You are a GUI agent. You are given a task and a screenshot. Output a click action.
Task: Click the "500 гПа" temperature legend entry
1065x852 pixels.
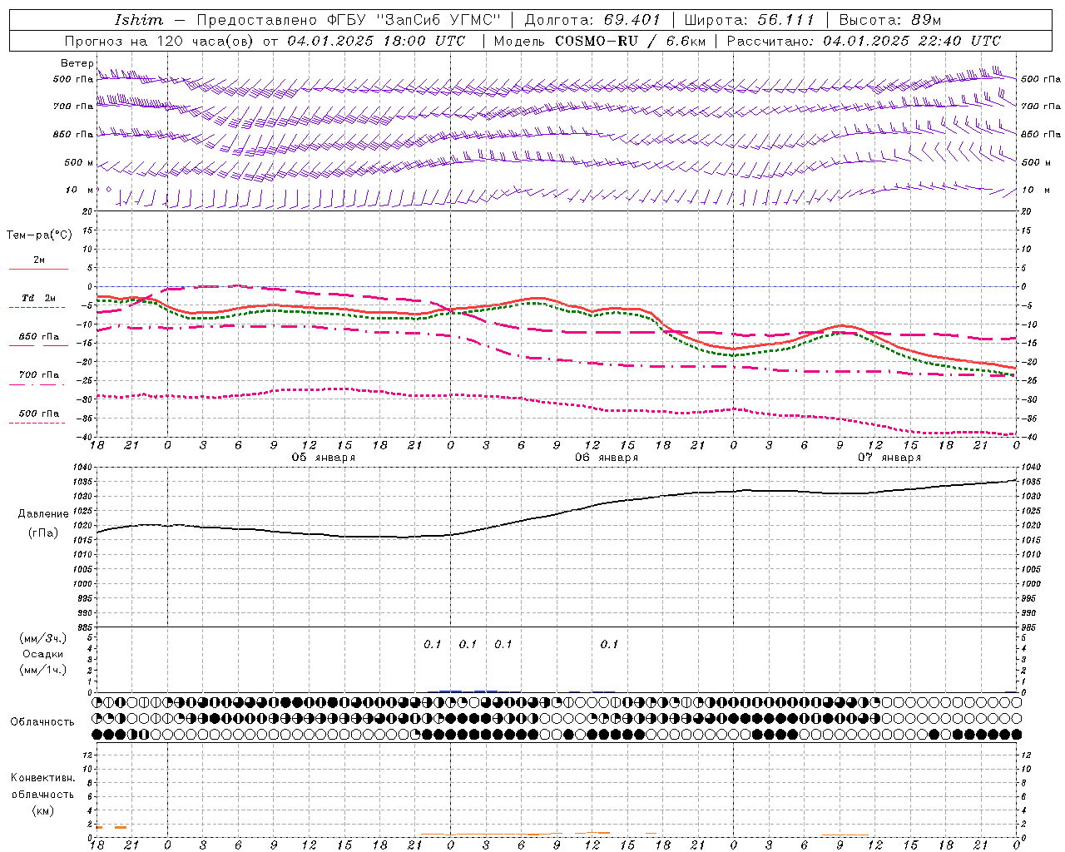click(39, 413)
